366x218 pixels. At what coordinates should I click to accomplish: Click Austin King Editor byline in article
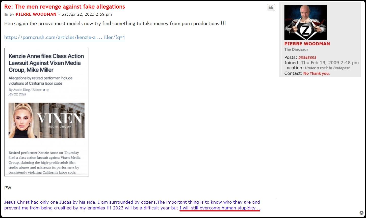click(25, 90)
